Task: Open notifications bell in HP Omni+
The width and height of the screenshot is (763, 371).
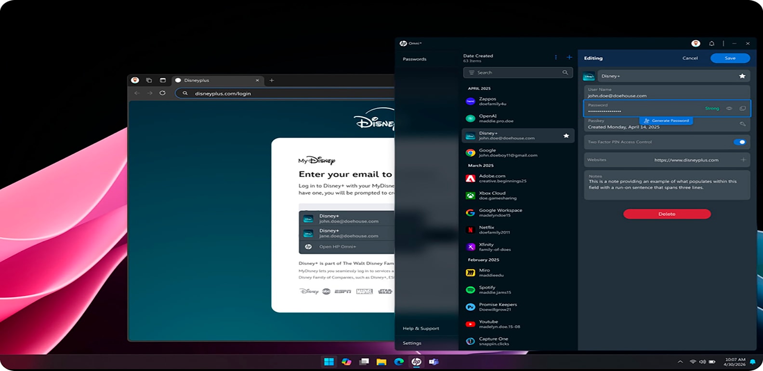Action: 711,43
